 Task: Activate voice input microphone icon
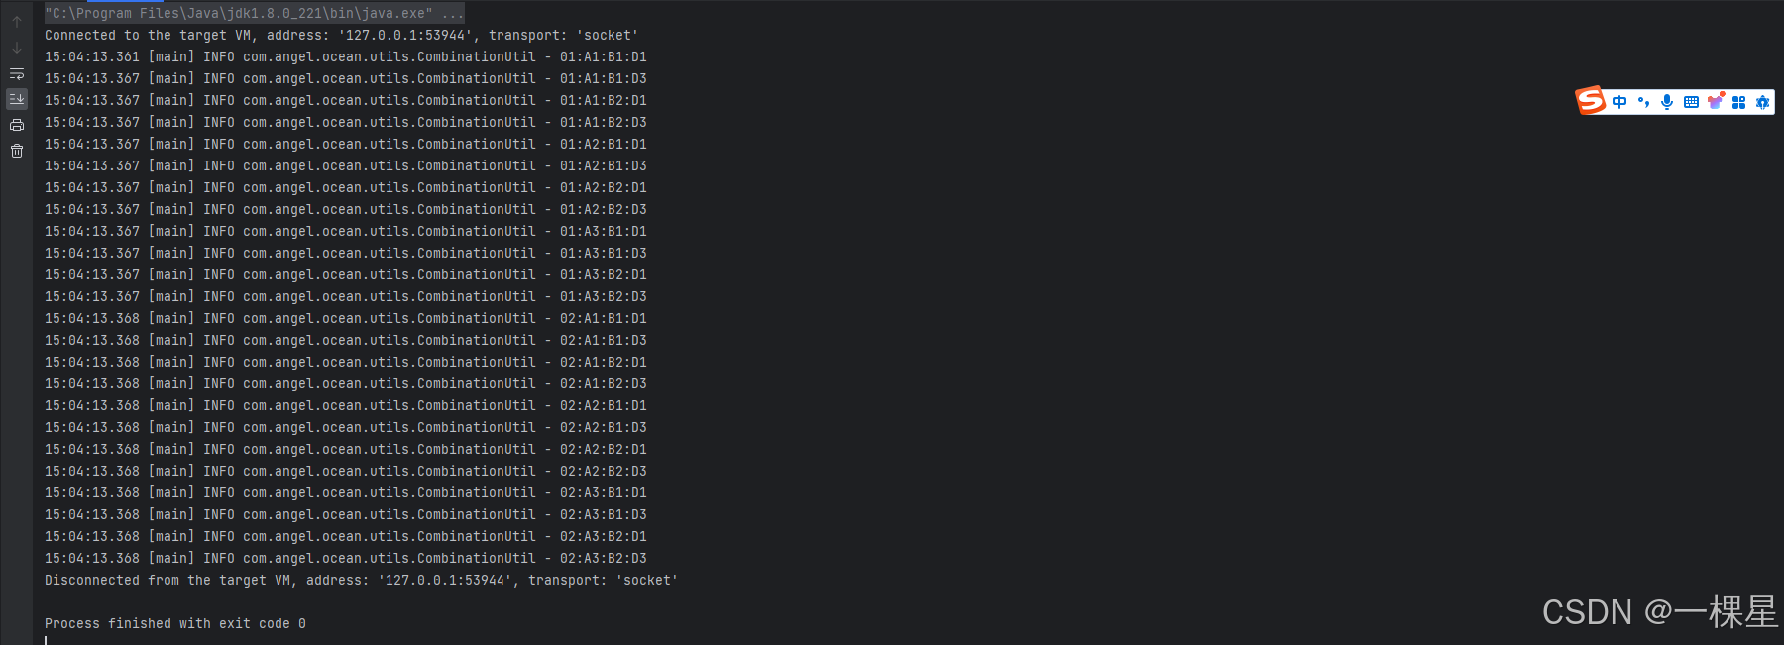point(1667,102)
